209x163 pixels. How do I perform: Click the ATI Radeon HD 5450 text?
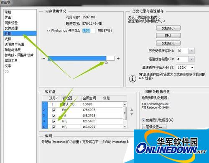click(155, 107)
